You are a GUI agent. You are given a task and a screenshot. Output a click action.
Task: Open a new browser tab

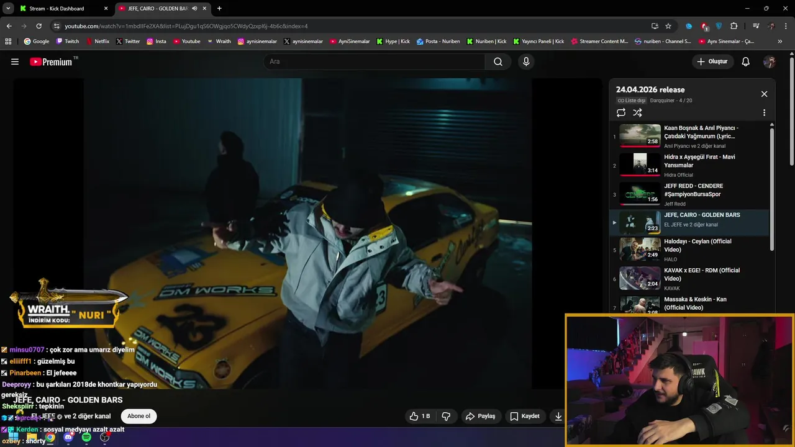[x=219, y=8]
